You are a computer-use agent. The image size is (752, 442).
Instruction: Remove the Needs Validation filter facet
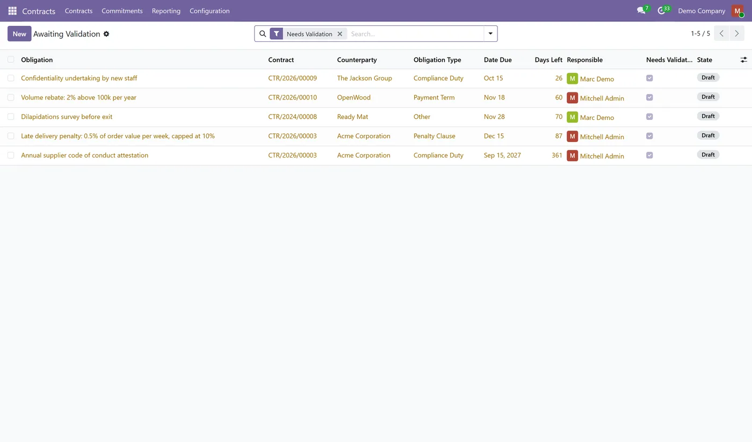click(339, 34)
